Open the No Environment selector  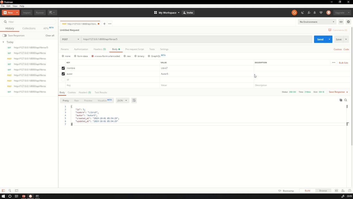317,22
